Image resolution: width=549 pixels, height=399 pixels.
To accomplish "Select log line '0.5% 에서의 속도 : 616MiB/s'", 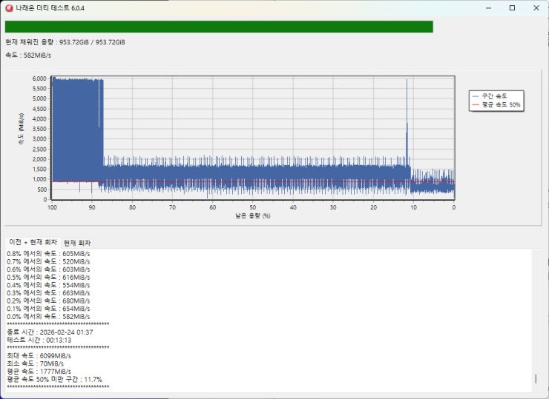I will [x=48, y=278].
